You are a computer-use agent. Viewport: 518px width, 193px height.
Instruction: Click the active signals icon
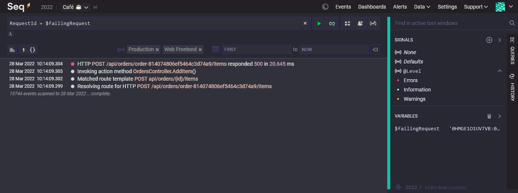click(x=121, y=49)
